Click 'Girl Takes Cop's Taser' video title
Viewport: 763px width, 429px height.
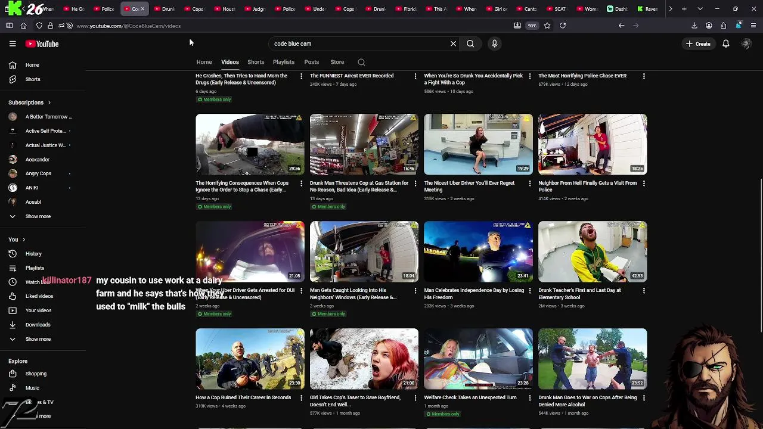click(x=355, y=401)
